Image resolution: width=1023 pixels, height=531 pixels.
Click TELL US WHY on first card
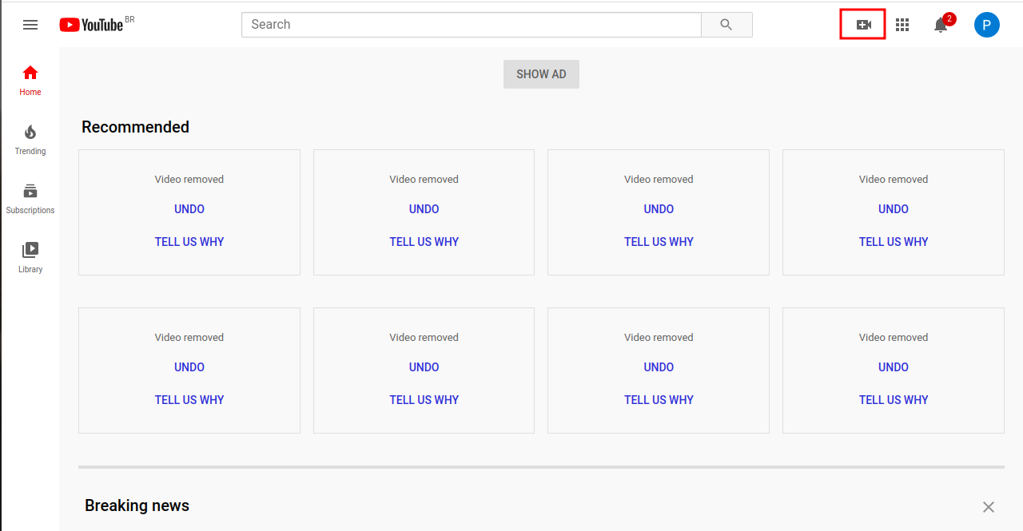click(x=189, y=242)
